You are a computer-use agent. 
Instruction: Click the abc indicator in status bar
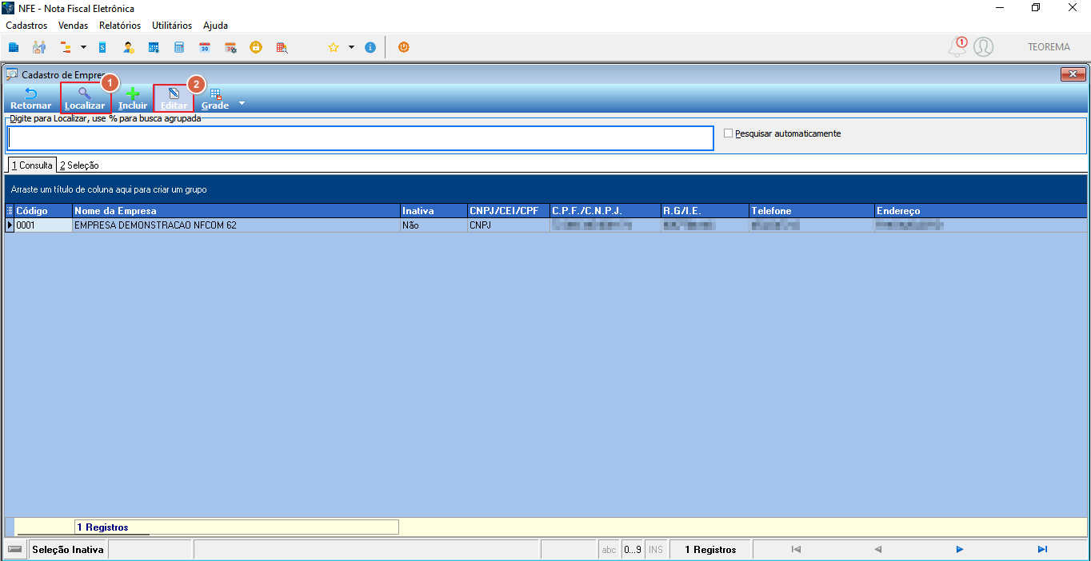[609, 550]
